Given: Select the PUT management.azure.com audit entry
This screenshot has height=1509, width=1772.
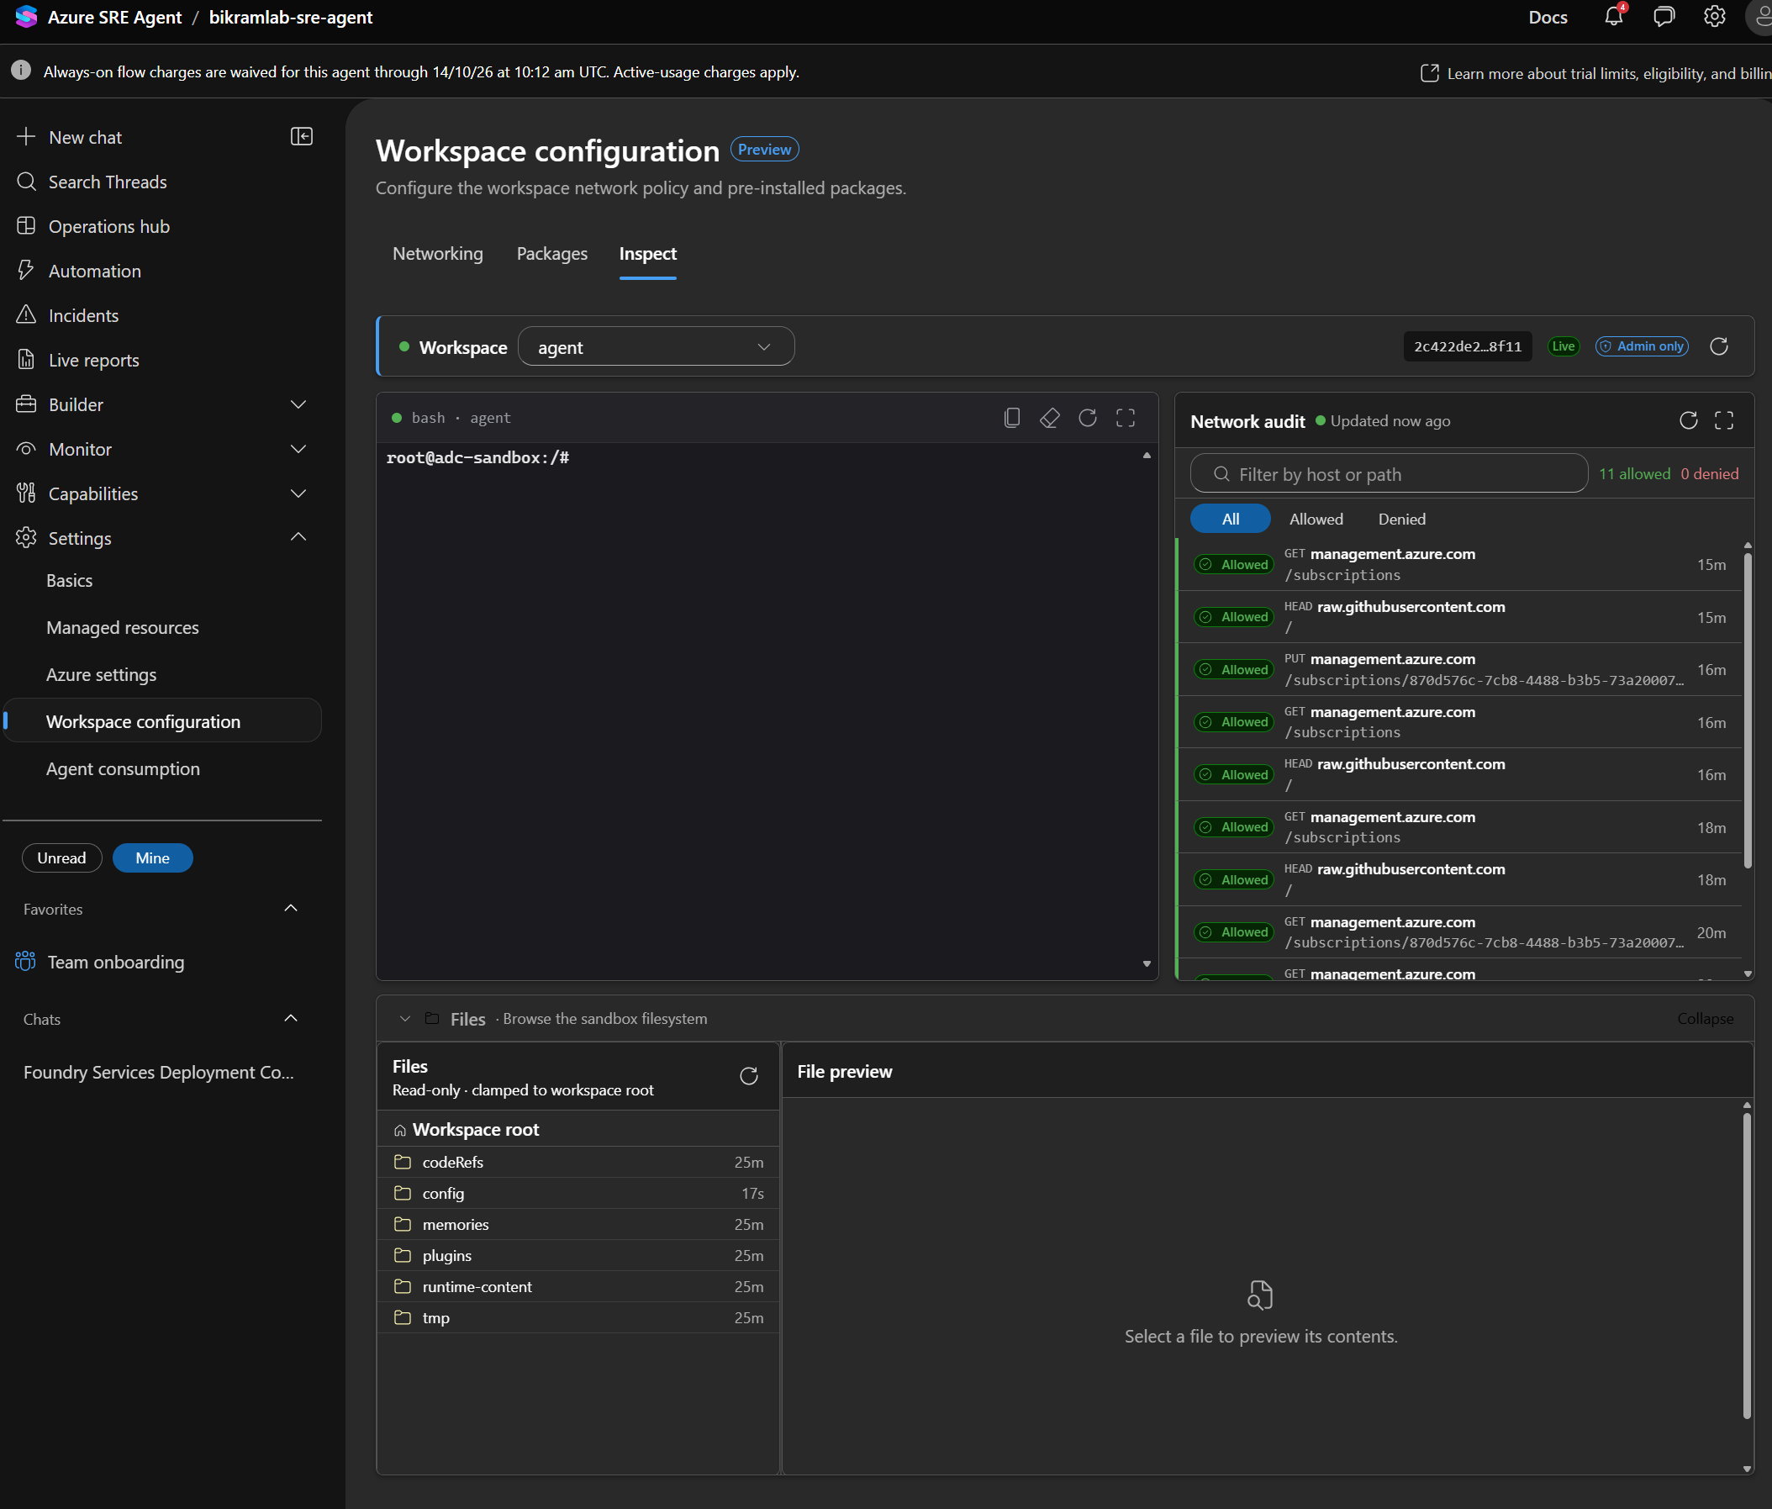Looking at the screenshot, I should tap(1460, 670).
